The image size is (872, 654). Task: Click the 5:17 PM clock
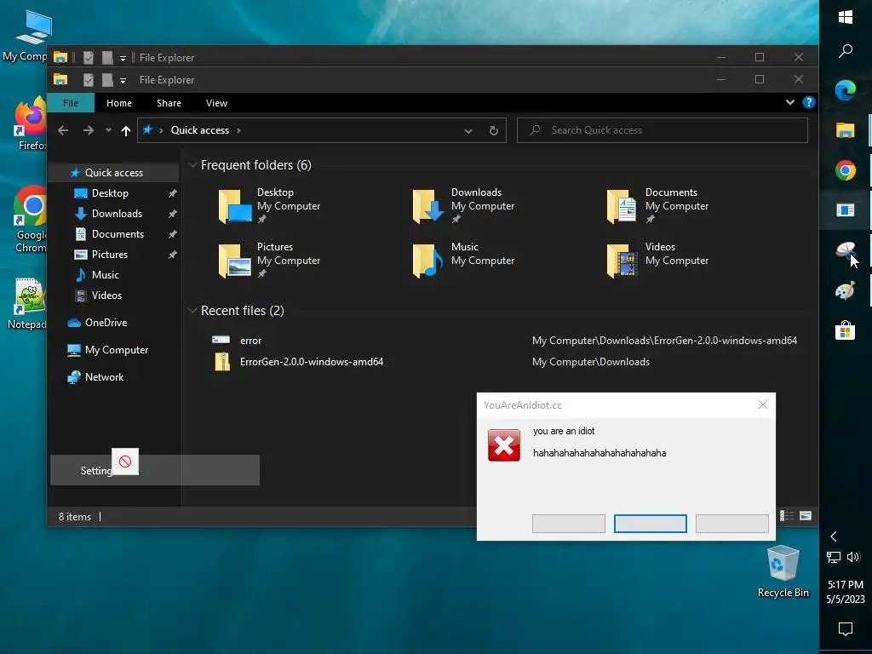pyautogui.click(x=846, y=584)
